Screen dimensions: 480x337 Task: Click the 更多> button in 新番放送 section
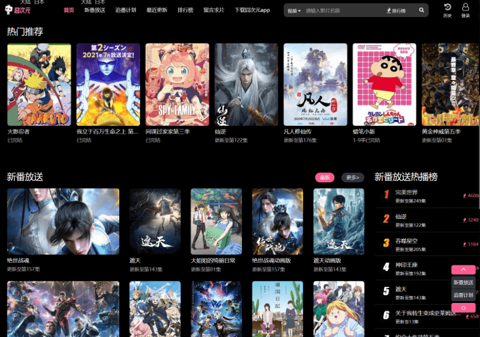(352, 178)
